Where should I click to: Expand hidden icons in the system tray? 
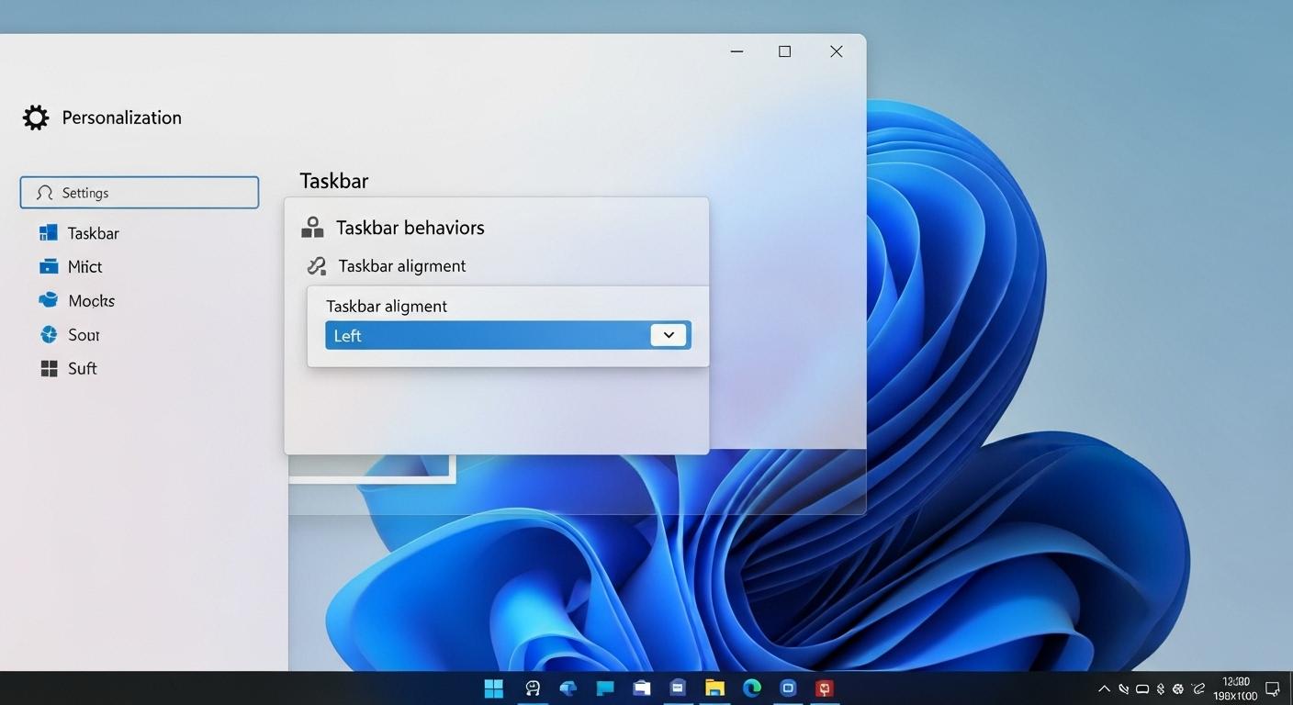coord(1105,688)
